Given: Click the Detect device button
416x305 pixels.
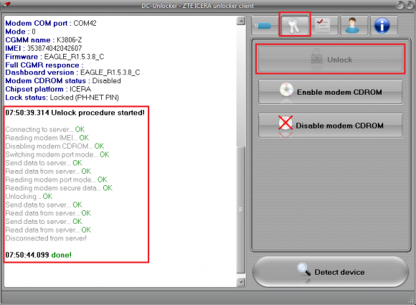Looking at the screenshot, I should pyautogui.click(x=331, y=272).
